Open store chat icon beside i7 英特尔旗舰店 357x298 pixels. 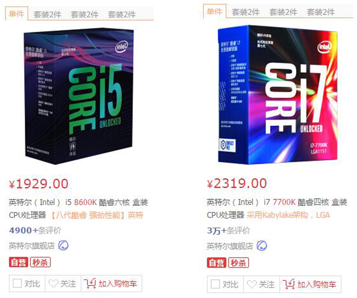tap(262, 246)
